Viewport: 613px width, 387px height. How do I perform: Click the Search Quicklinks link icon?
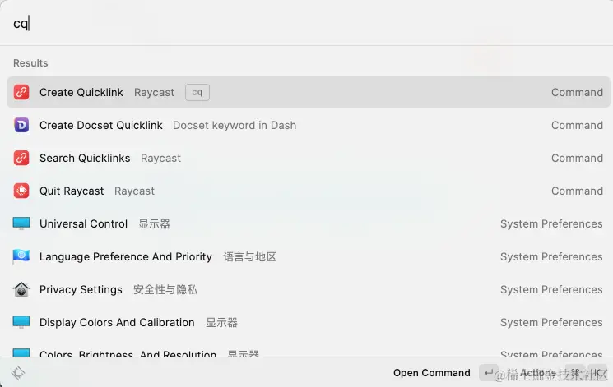21,158
